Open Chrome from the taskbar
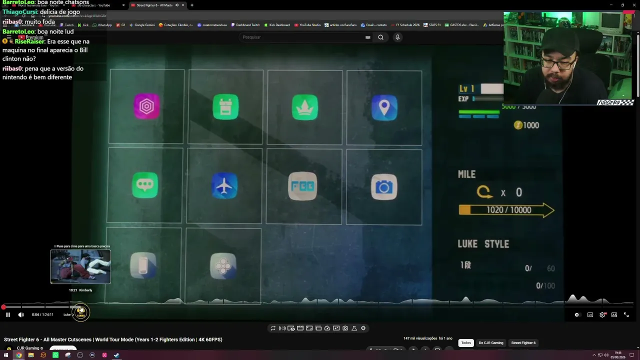 click(x=18, y=355)
